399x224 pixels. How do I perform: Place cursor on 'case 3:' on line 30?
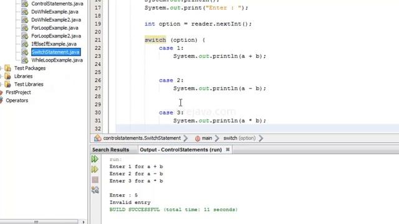point(171,113)
